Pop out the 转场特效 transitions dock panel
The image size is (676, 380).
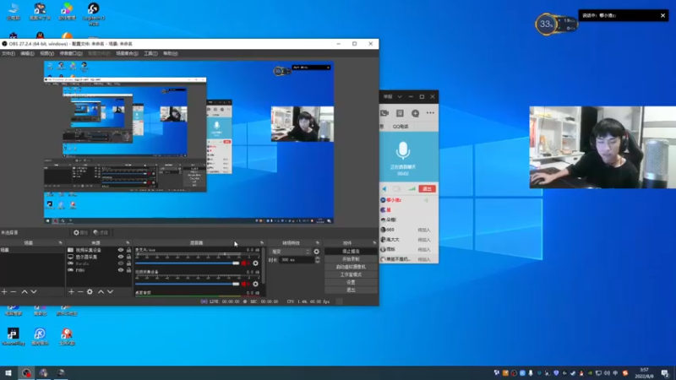pyautogui.click(x=318, y=243)
